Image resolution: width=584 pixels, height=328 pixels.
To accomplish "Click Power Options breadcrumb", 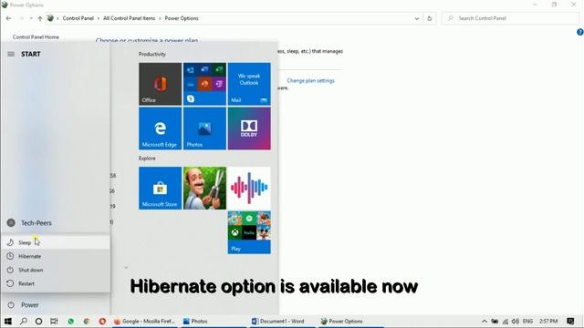I will (182, 18).
